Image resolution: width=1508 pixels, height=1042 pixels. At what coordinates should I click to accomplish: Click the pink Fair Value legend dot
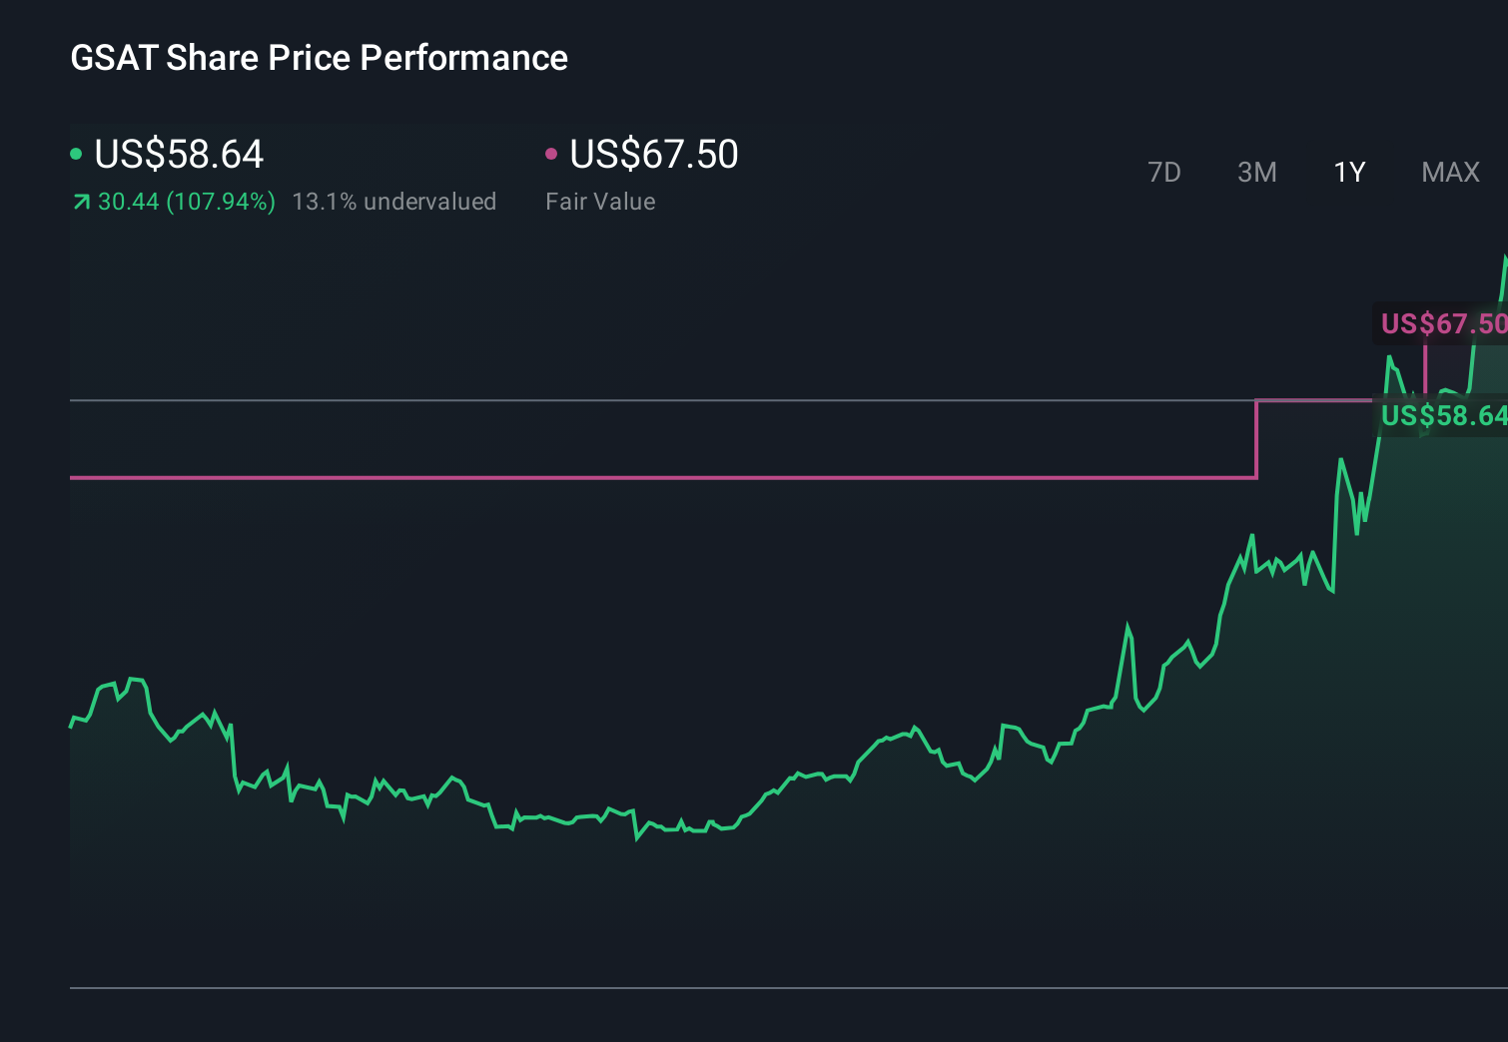pyautogui.click(x=551, y=152)
